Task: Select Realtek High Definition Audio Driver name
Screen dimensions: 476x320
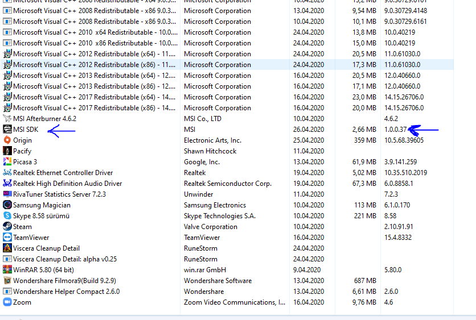Action: click(67, 184)
